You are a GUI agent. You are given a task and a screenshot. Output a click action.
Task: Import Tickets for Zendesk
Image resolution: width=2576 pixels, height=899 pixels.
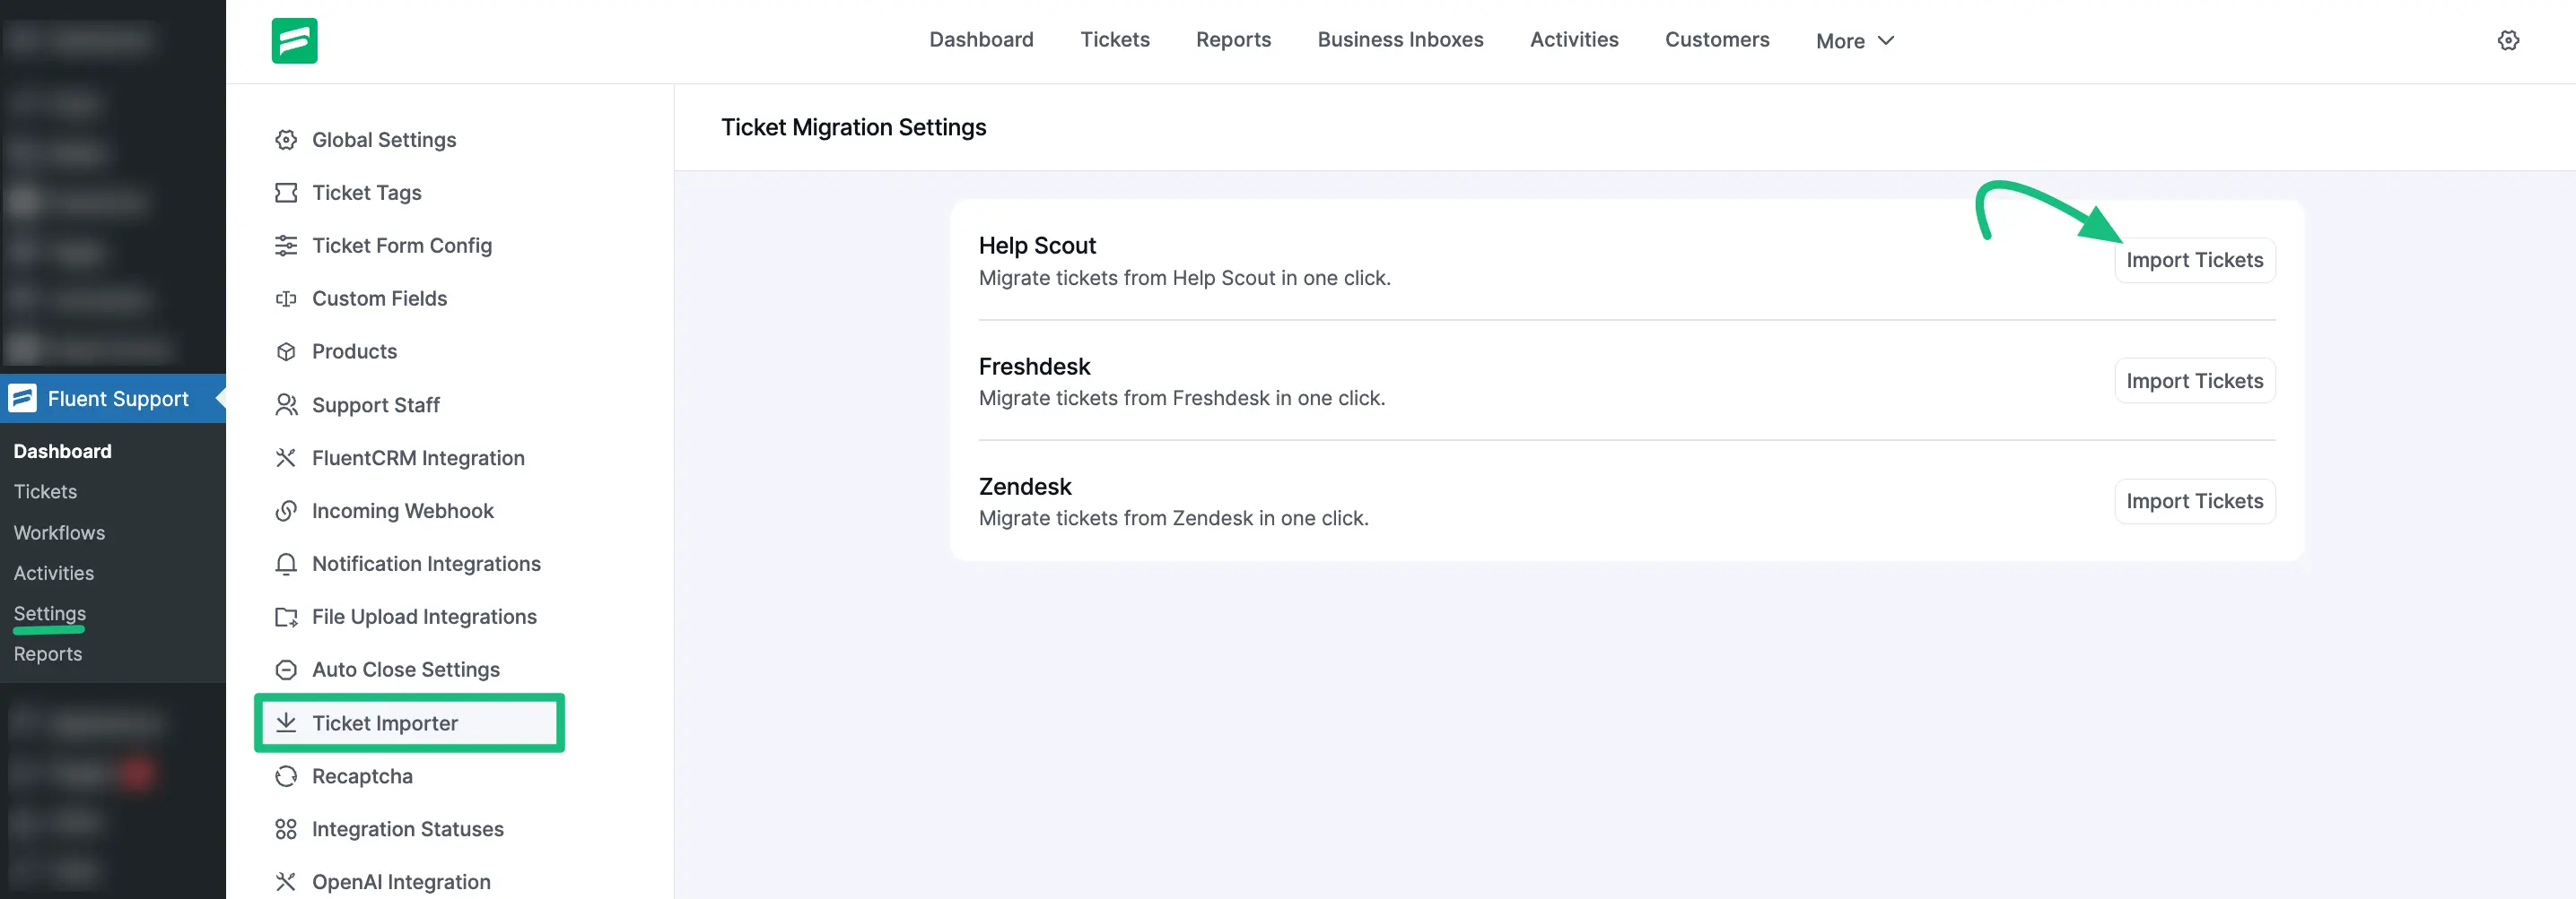2194,500
